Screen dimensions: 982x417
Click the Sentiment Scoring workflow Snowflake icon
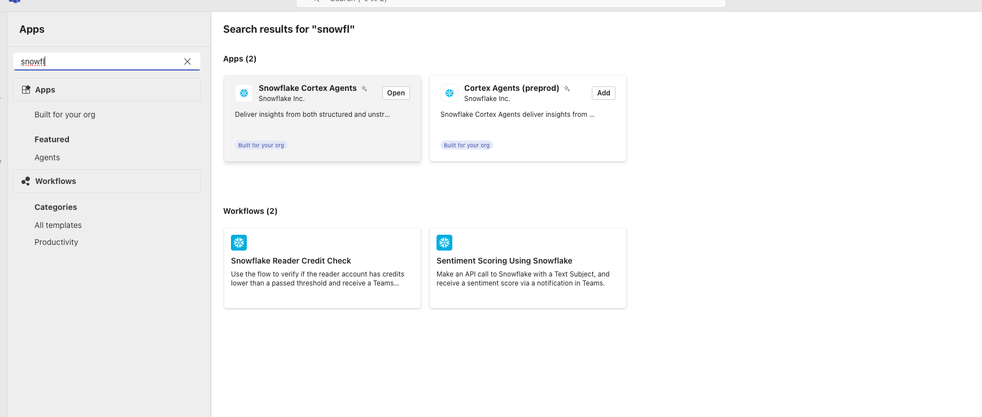click(x=444, y=243)
